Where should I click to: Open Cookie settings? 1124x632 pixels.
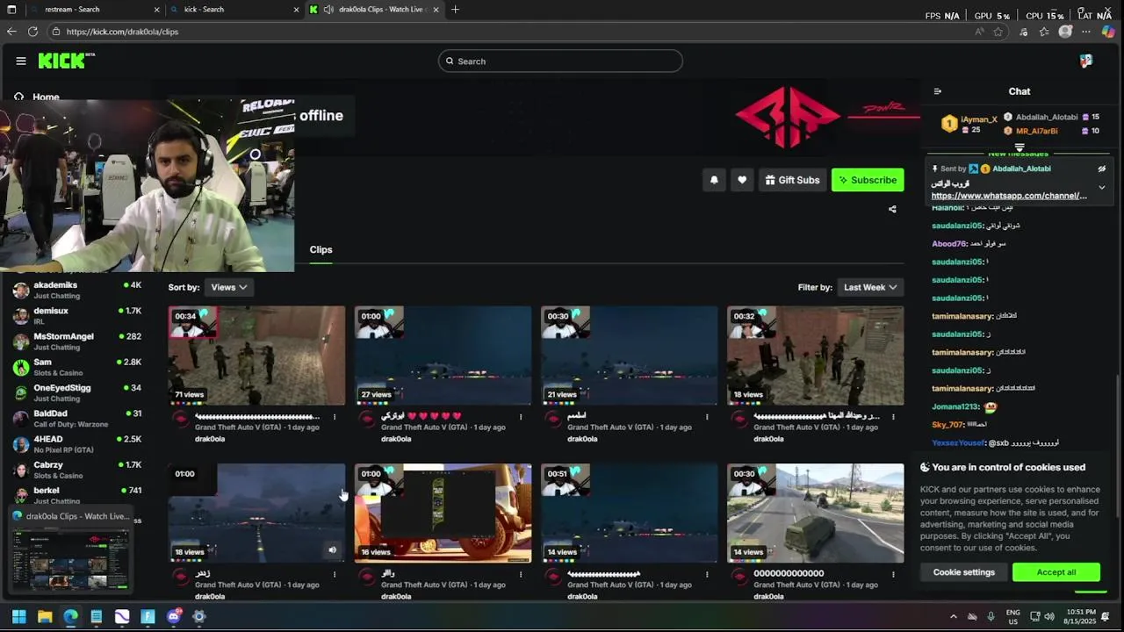[963, 572]
